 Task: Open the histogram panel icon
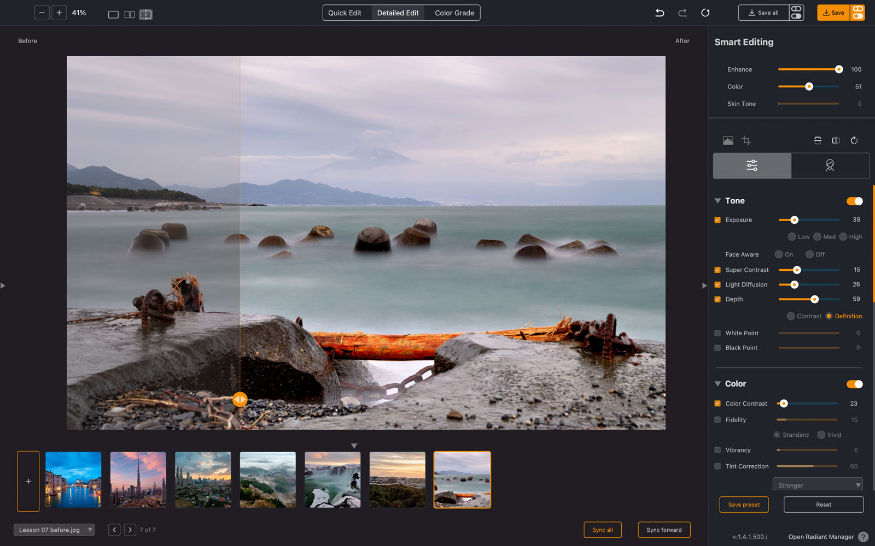(727, 140)
